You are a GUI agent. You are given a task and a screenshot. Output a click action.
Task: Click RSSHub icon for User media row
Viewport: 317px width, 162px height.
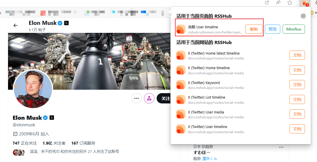point(181,114)
